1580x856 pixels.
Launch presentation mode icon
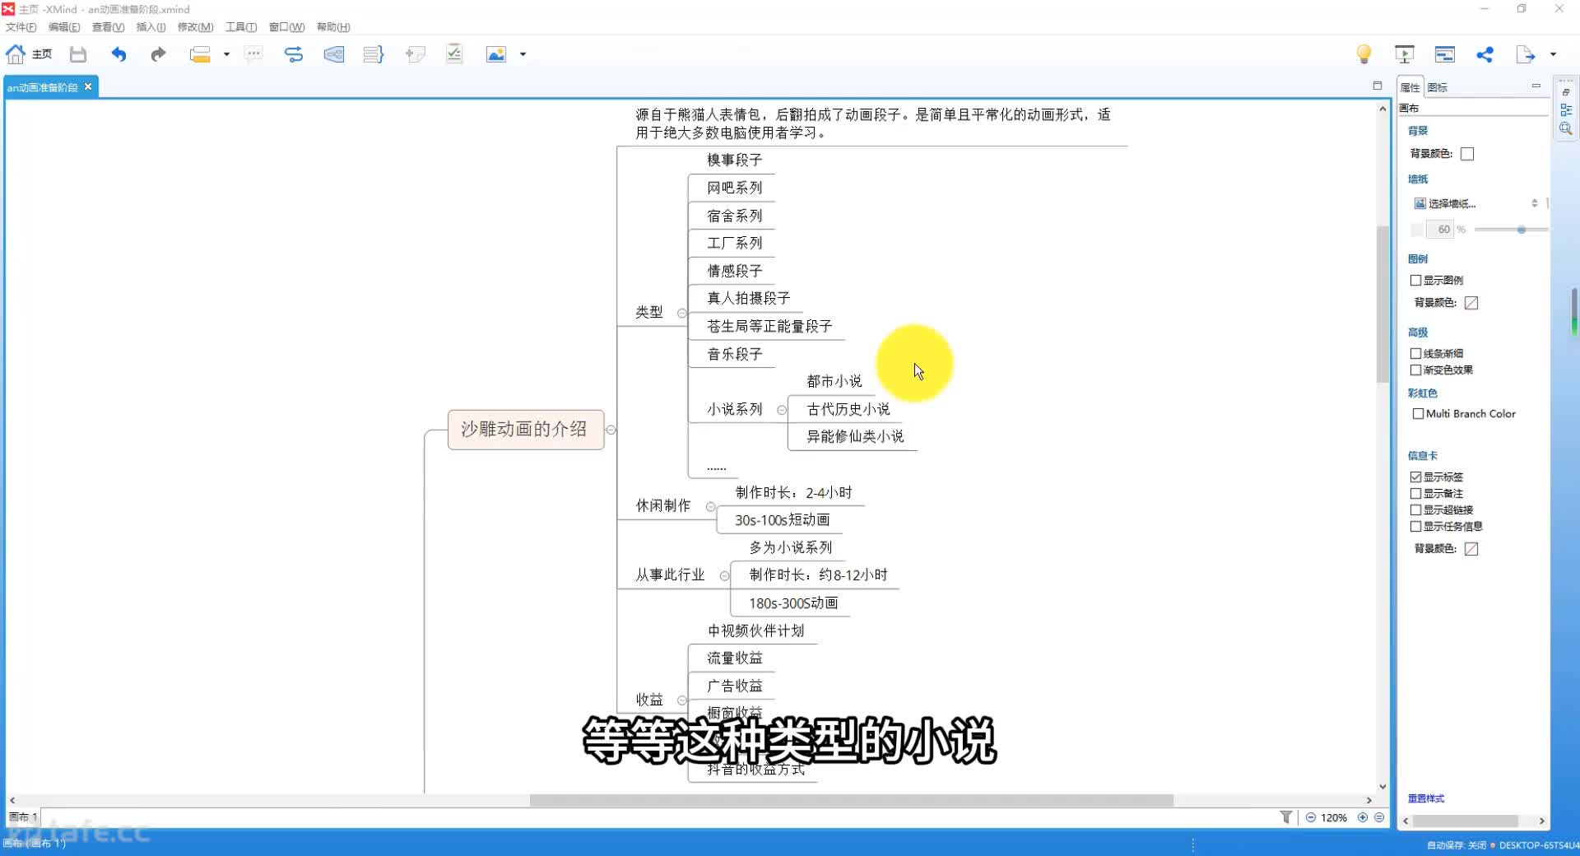click(x=1405, y=54)
